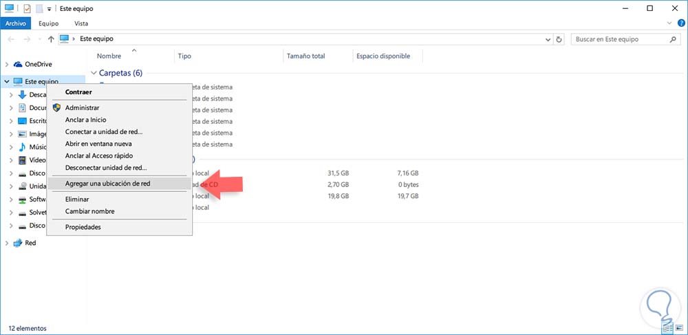Collapse the Carpetas (6) group
Viewport: 688px width, 335px height.
pos(94,73)
